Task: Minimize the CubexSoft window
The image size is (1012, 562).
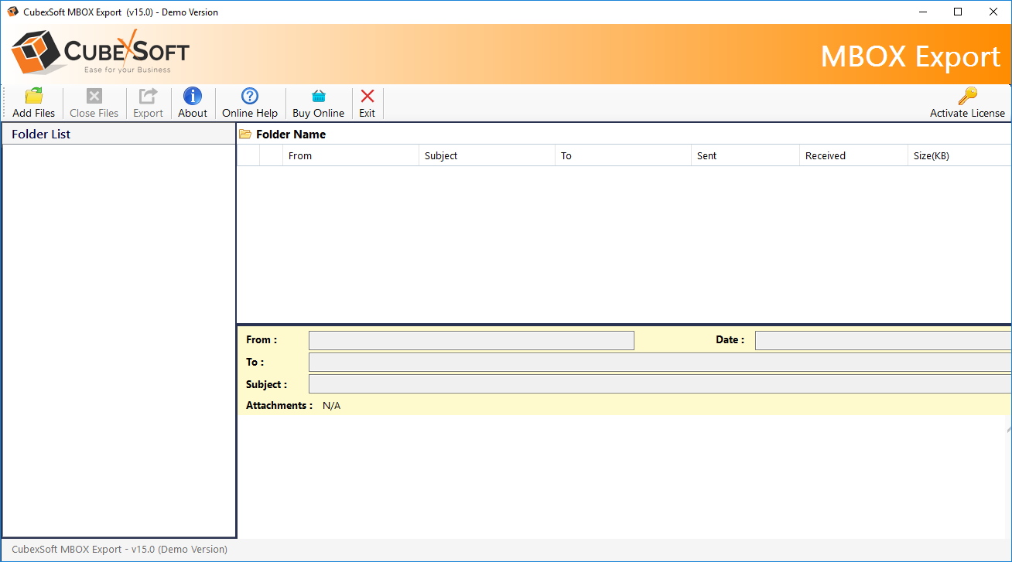Action: 923,12
